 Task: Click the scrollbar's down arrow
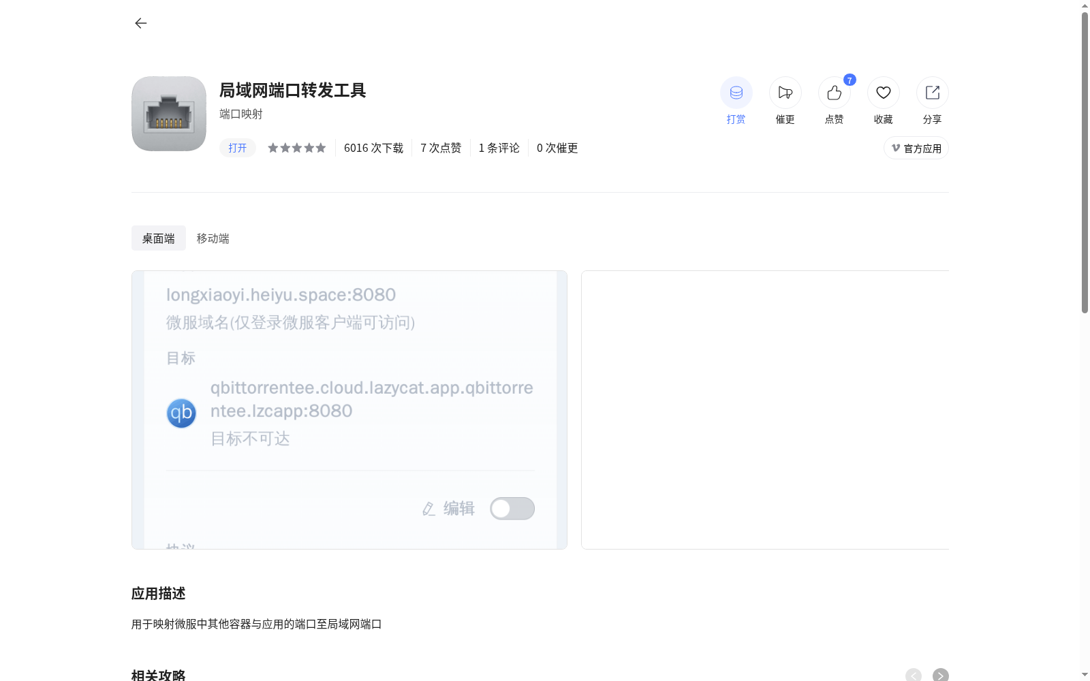[1085, 676]
